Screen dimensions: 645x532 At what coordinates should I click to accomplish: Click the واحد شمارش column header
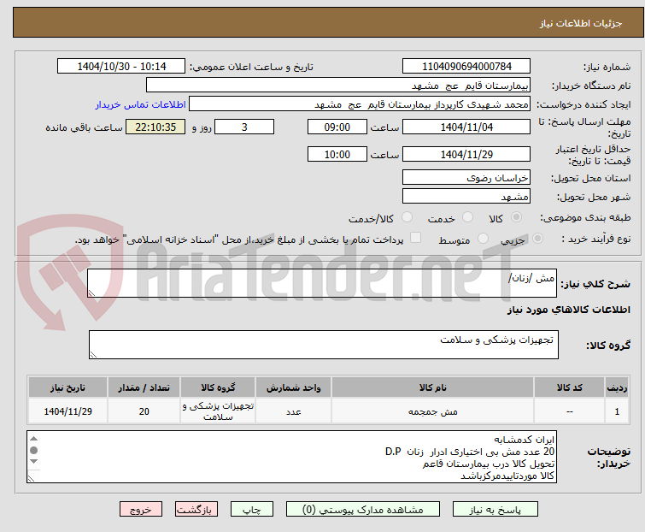293,387
